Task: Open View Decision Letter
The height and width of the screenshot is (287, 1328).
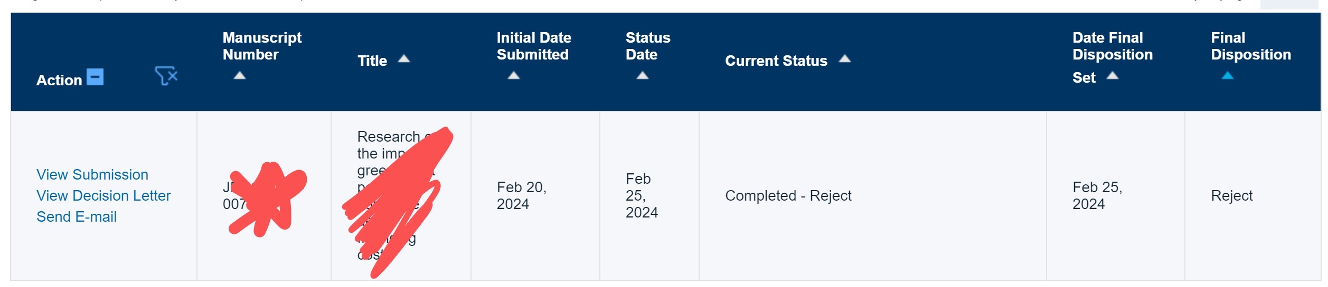Action: [x=103, y=196]
